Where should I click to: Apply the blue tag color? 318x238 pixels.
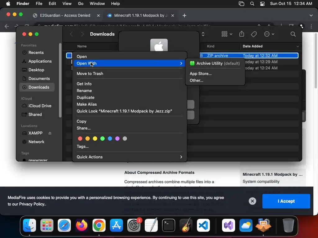110,139
